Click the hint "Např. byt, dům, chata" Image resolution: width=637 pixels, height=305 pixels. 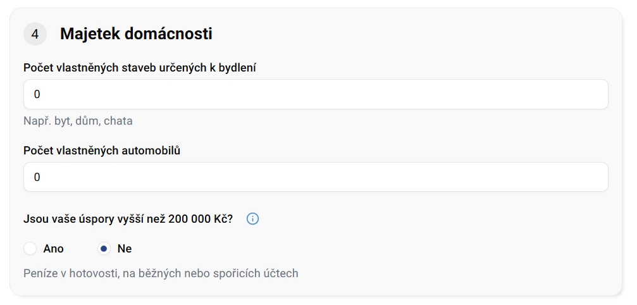(78, 121)
